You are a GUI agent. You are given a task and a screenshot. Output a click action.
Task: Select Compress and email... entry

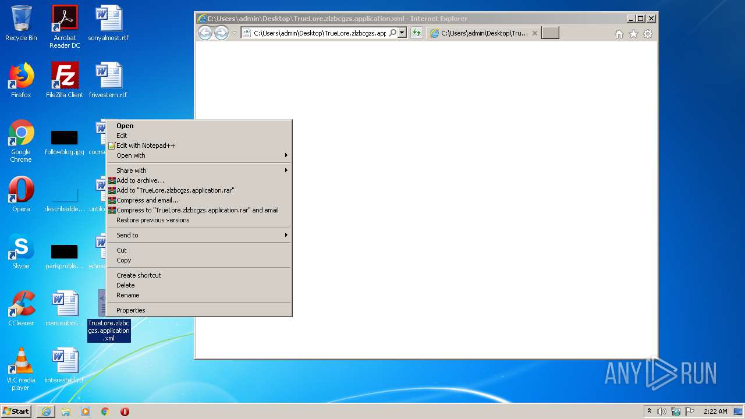(x=199, y=200)
